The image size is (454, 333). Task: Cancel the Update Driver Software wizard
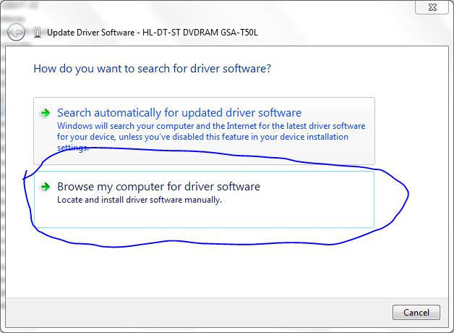coord(416,313)
